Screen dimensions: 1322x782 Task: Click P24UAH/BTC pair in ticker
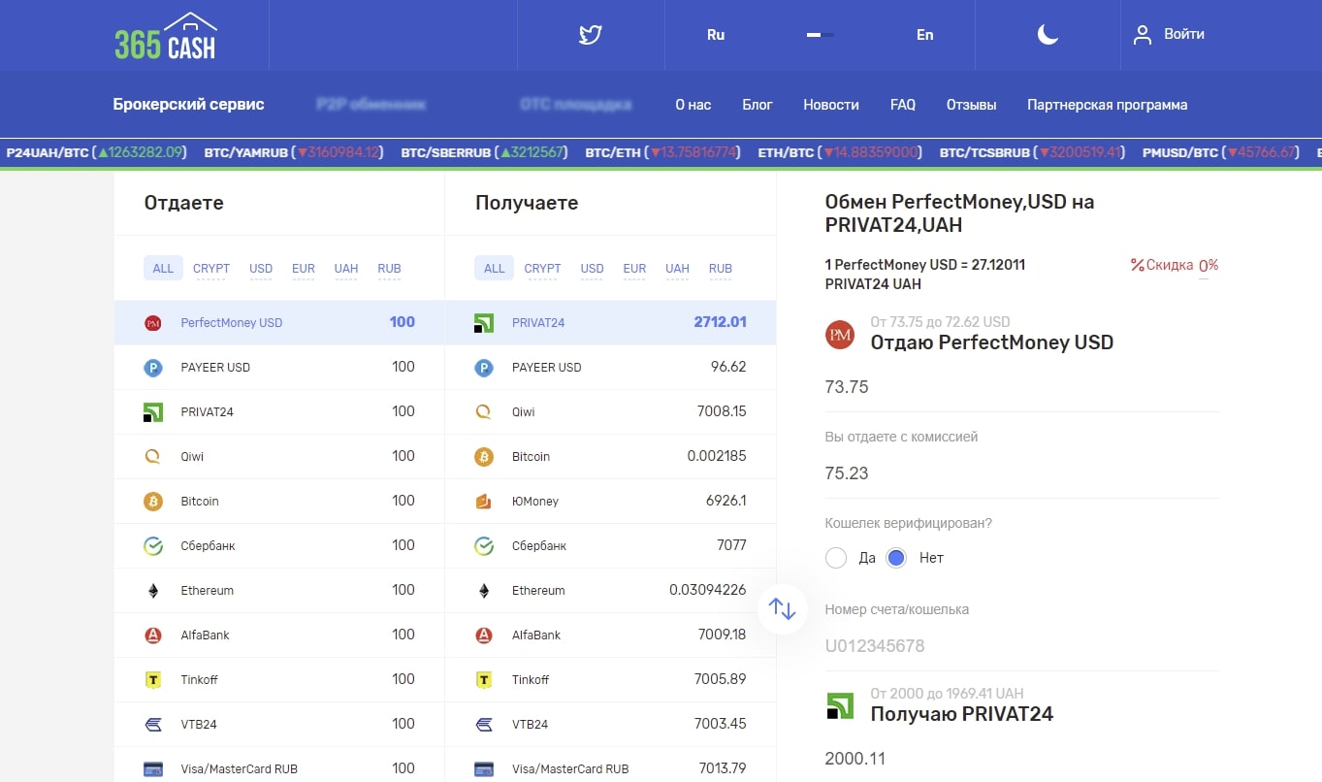click(95, 152)
